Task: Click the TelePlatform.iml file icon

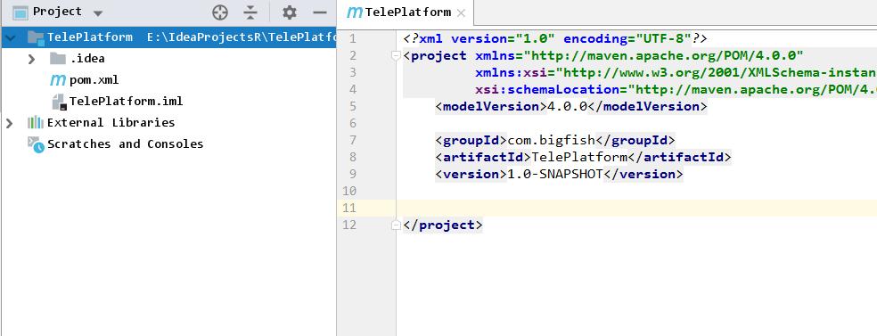Action: click(x=60, y=102)
